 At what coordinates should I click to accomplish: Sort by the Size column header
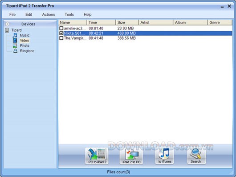pyautogui.click(x=127, y=22)
